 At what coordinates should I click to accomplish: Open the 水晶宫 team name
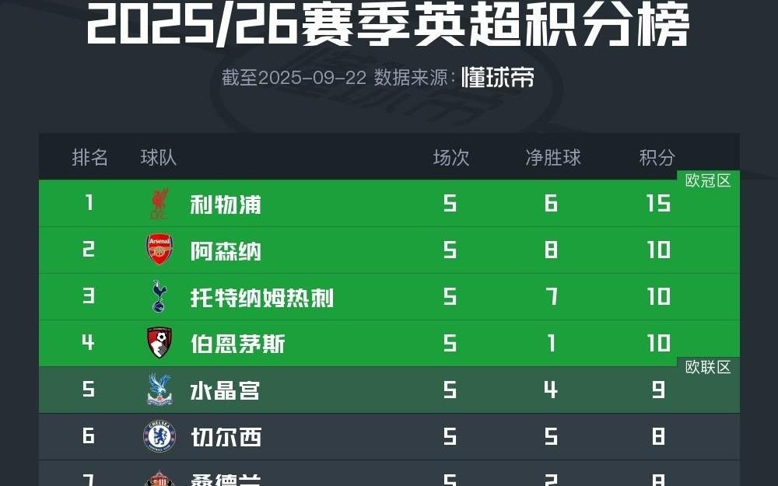pyautogui.click(x=226, y=390)
